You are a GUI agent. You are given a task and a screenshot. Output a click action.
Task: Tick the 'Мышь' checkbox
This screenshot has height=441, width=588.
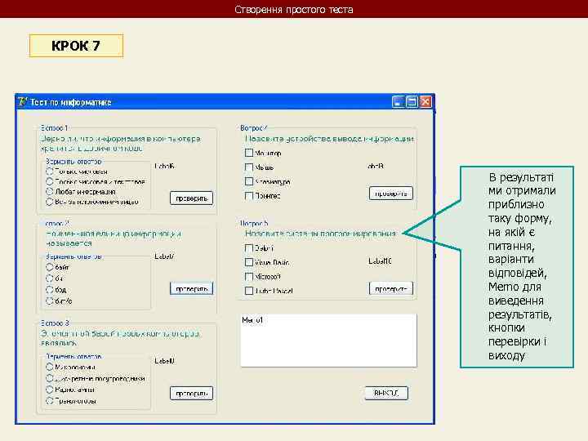pos(248,167)
